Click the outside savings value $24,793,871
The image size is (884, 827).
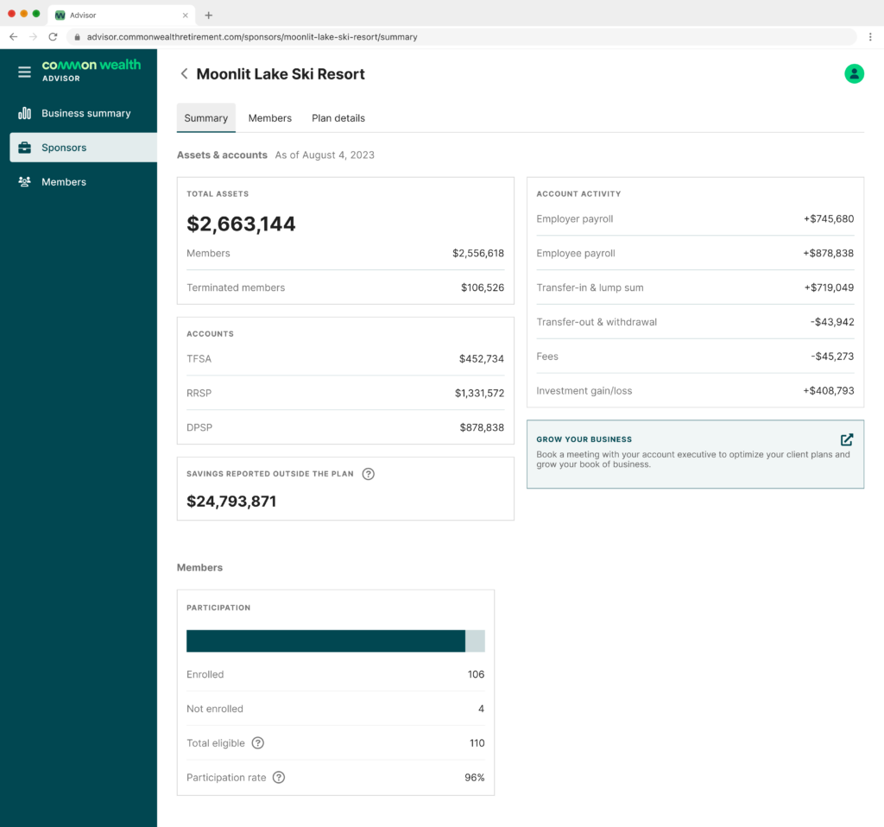(231, 502)
